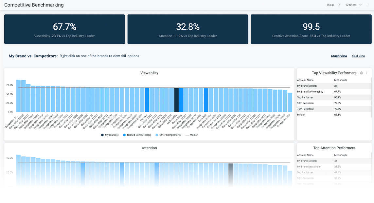Toggle My Brand(s) legend entry
The image size is (374, 203).
pos(110,135)
